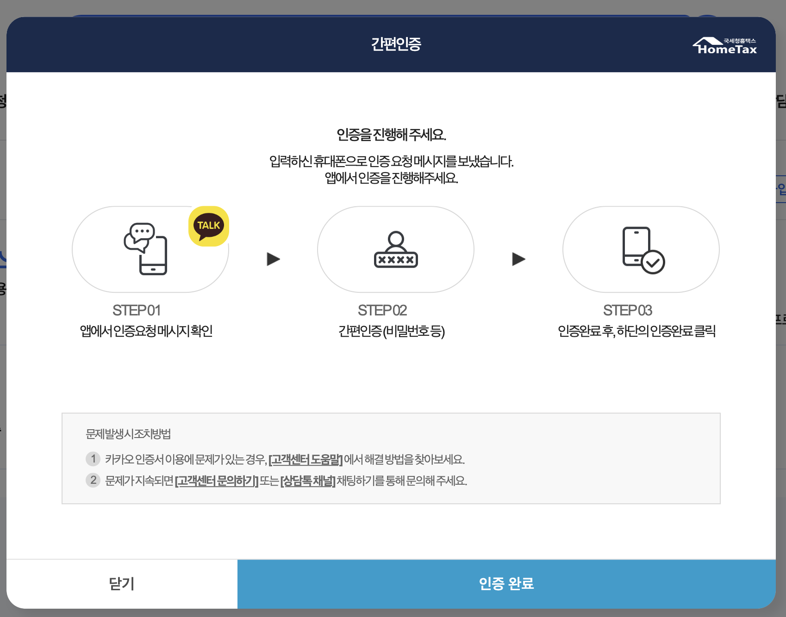Click numbered circle 1 in troubleshooting box

[93, 459]
